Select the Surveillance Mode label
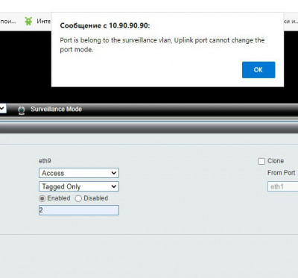298x278 pixels. [56, 109]
